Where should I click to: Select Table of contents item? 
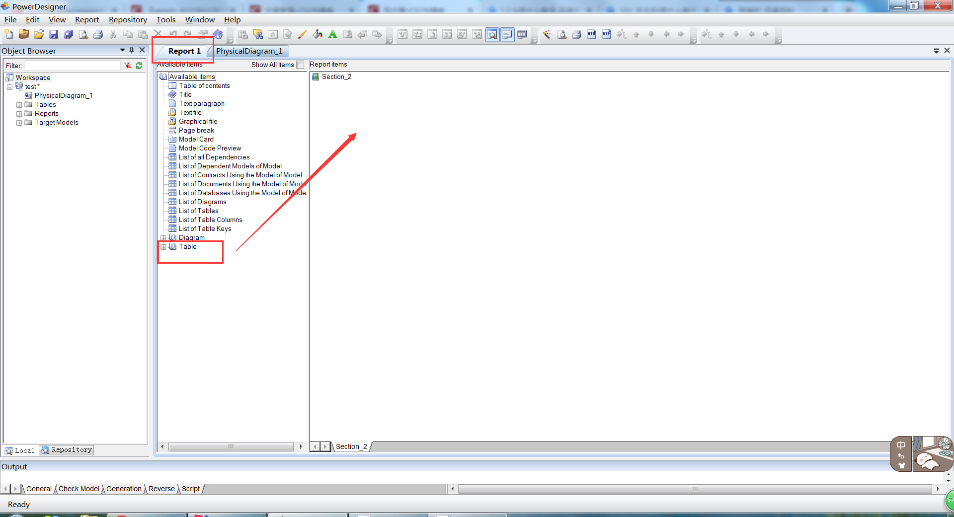click(x=204, y=86)
